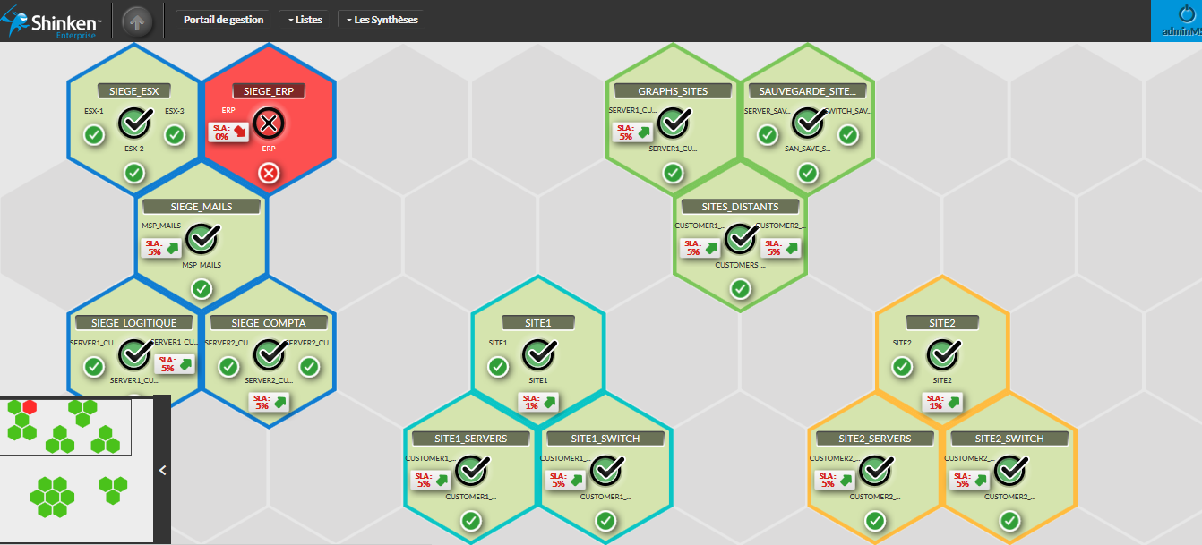Click the Shinken Enterprise logo
The height and width of the screenshot is (545, 1202).
(52, 20)
